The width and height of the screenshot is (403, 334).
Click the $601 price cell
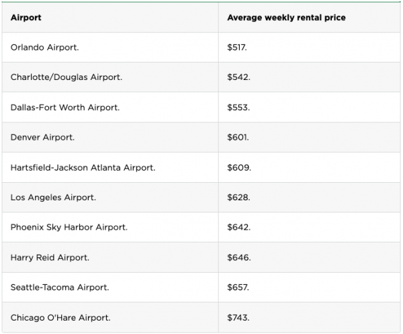point(238,137)
